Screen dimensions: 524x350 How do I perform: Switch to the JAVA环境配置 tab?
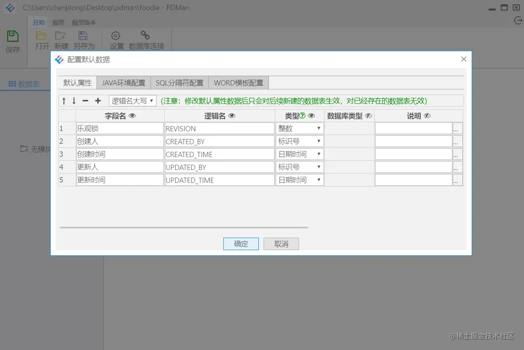point(124,83)
